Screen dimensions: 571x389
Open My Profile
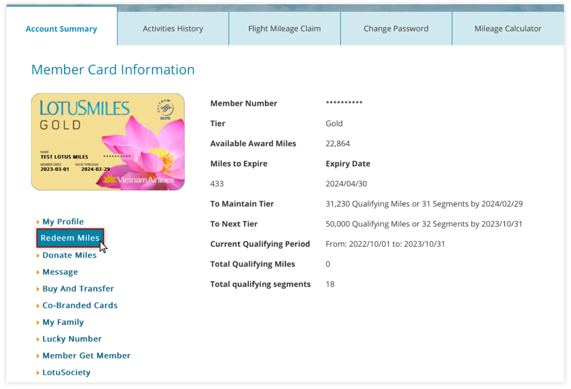63,221
